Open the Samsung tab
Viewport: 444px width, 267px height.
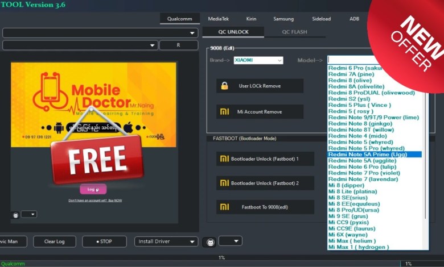283,19
